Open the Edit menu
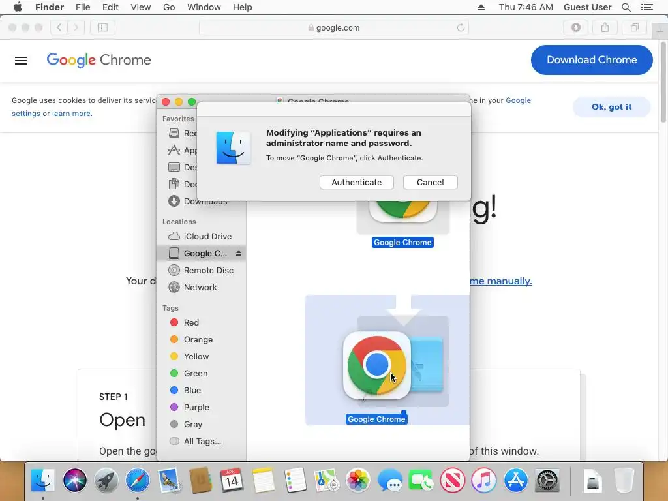The image size is (668, 501). [x=110, y=7]
